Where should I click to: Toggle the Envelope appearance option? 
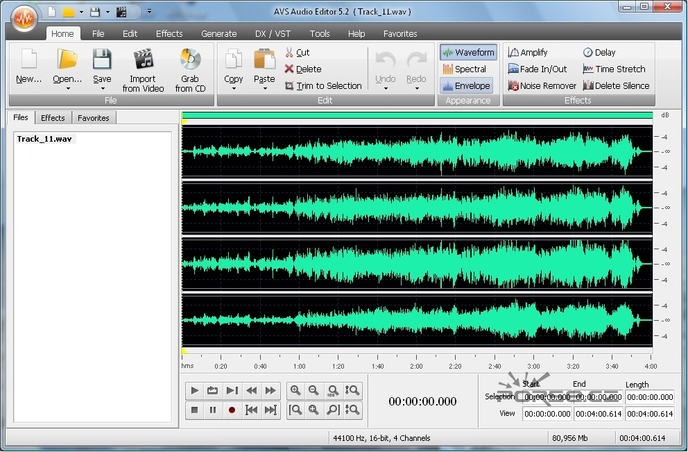(467, 85)
